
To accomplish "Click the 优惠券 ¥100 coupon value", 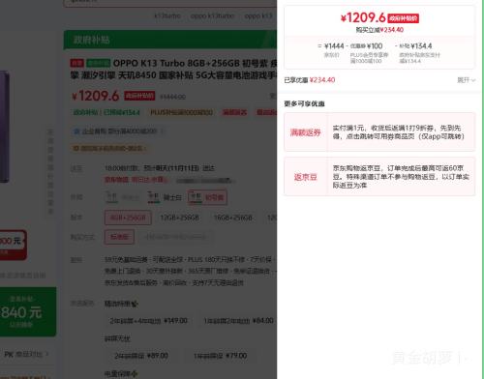I will click(x=367, y=46).
